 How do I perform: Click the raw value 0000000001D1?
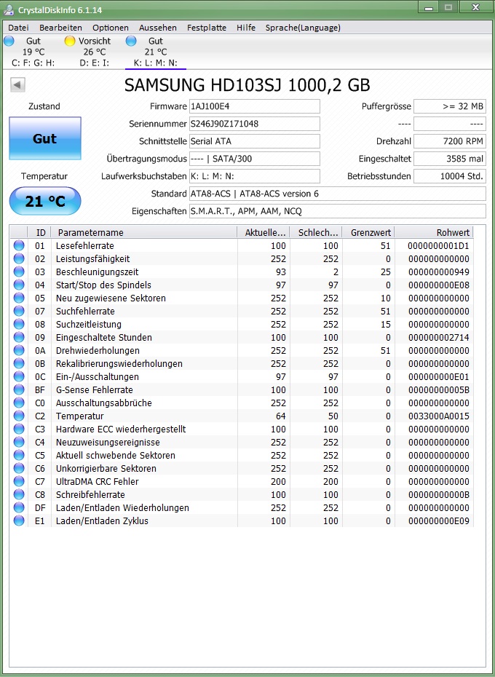438,245
